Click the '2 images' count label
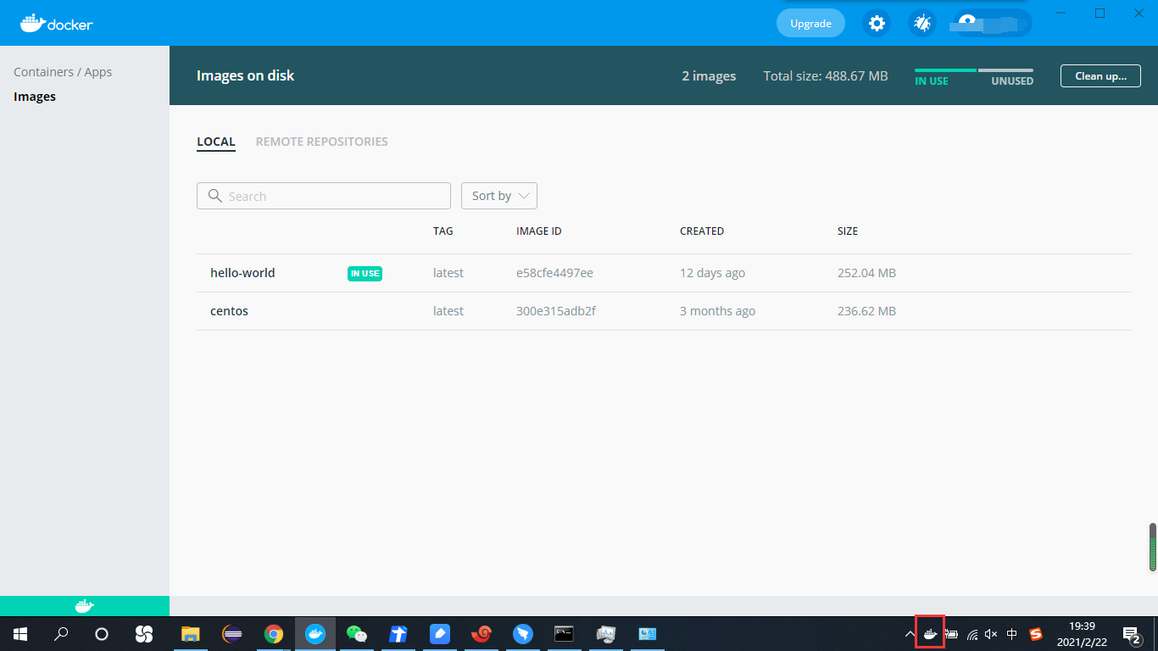This screenshot has height=651, width=1158. point(709,75)
